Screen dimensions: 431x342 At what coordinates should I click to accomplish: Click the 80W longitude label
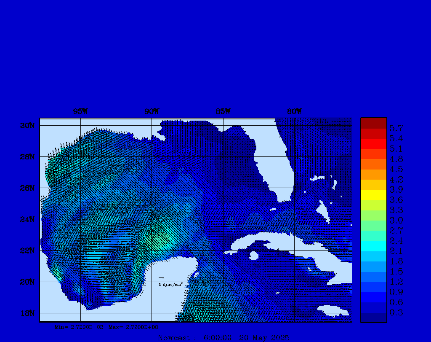pos(294,112)
